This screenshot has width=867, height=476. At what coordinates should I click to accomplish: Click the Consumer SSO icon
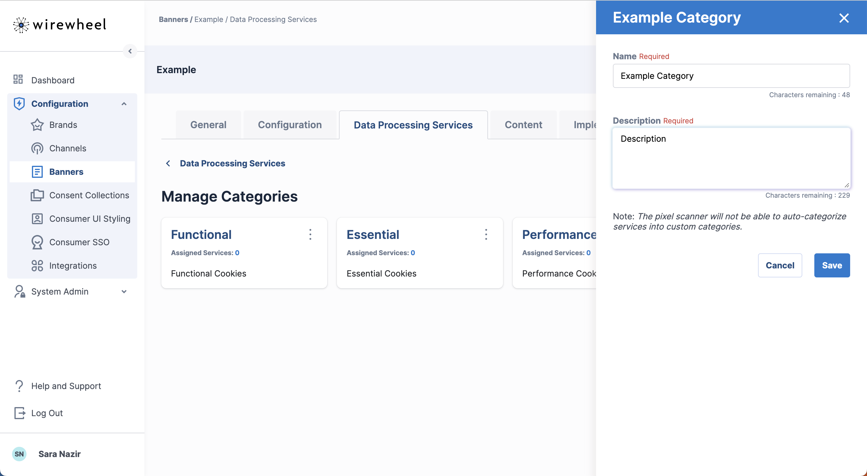(37, 242)
